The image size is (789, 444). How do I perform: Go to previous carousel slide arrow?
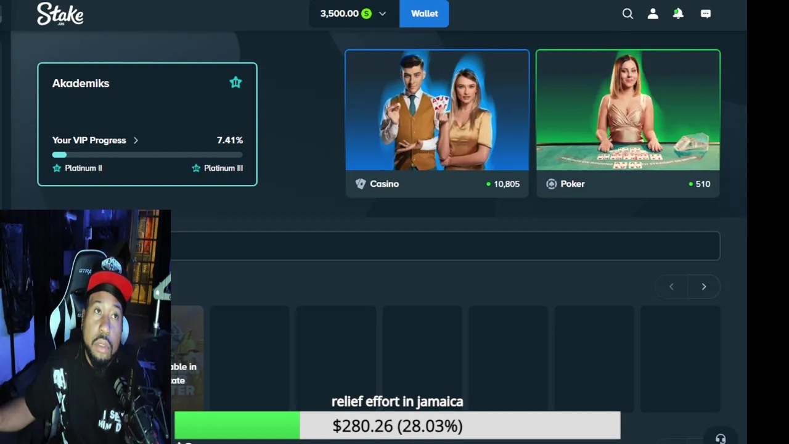(x=671, y=286)
